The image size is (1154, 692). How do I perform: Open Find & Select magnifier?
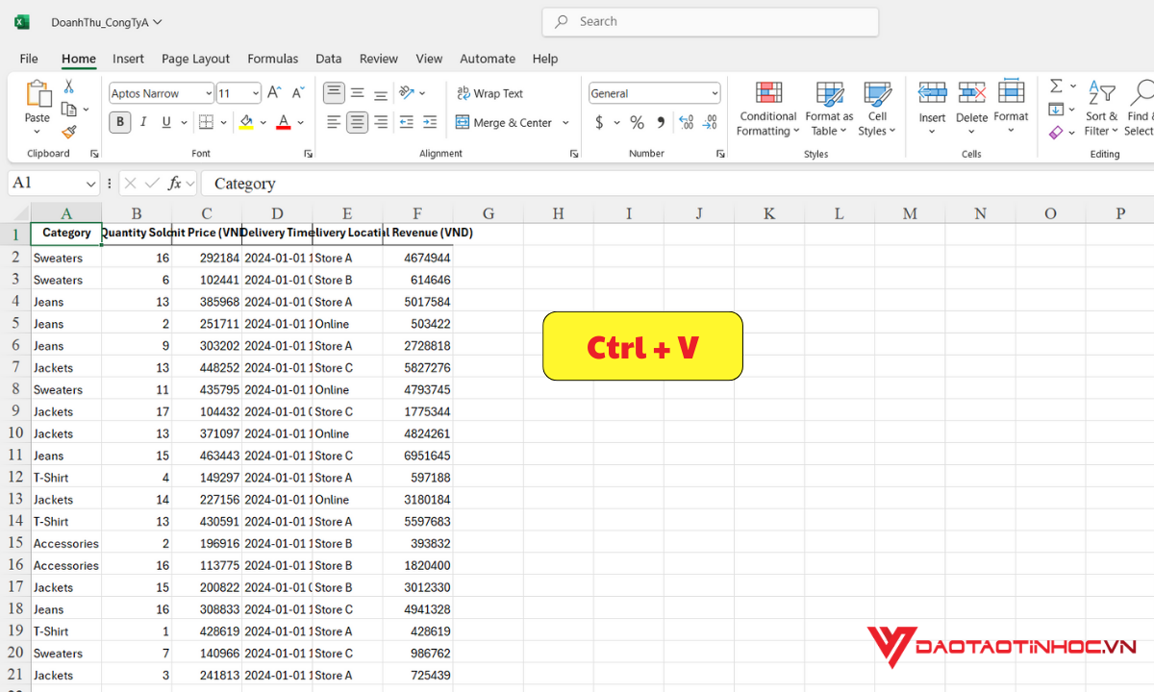(x=1141, y=93)
